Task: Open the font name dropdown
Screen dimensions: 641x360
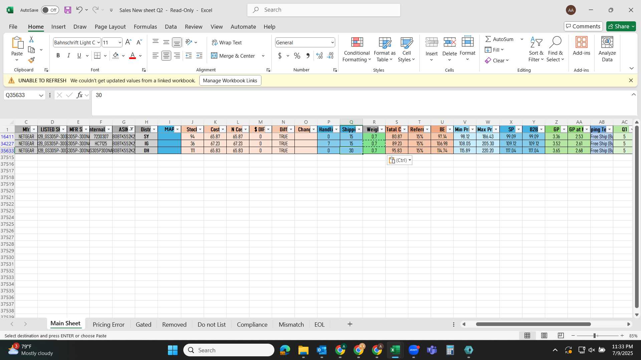Action: click(98, 42)
